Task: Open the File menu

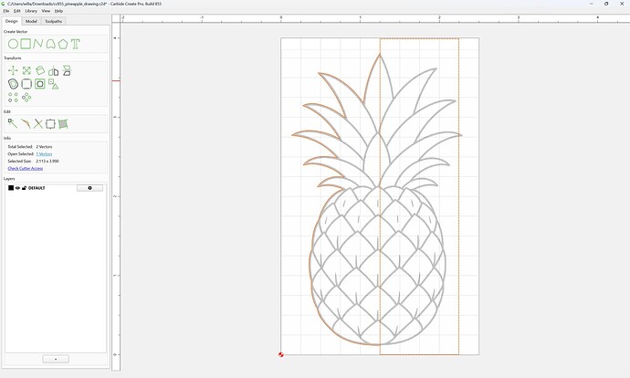Action: [6, 11]
